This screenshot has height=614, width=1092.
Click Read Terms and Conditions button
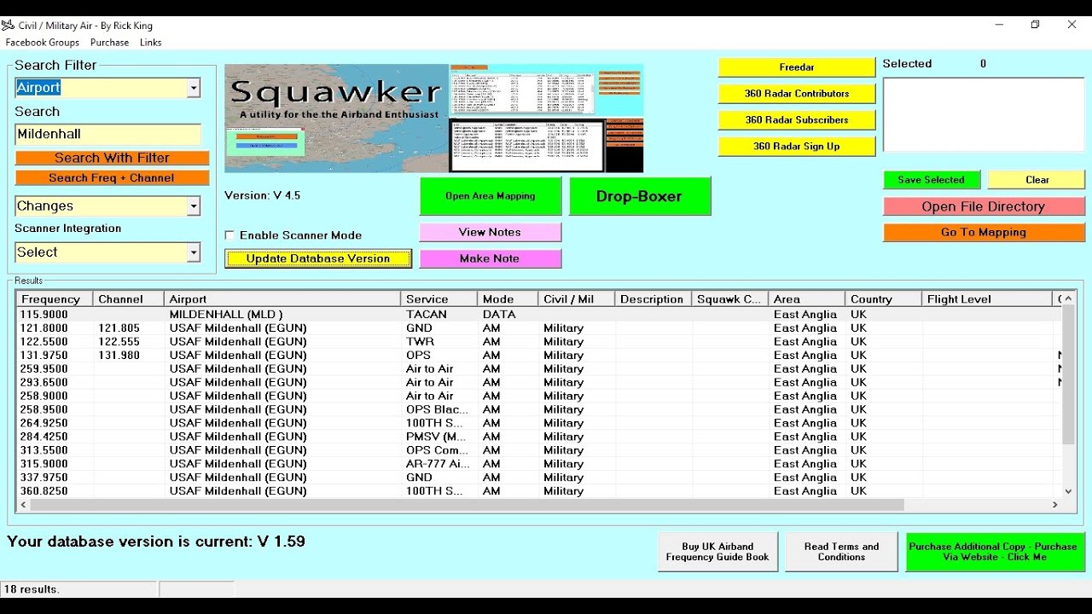(841, 552)
